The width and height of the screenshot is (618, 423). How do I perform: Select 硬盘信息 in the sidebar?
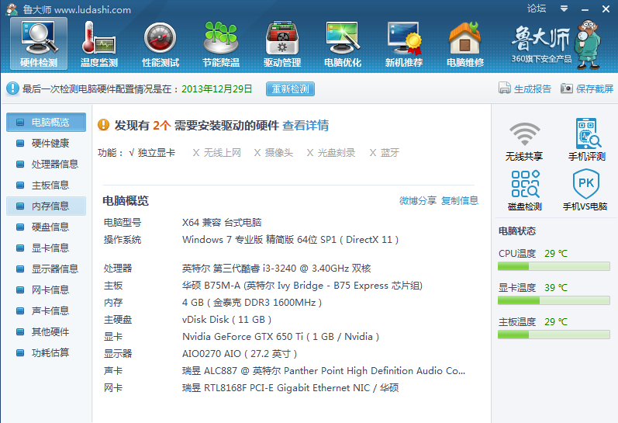(46, 227)
